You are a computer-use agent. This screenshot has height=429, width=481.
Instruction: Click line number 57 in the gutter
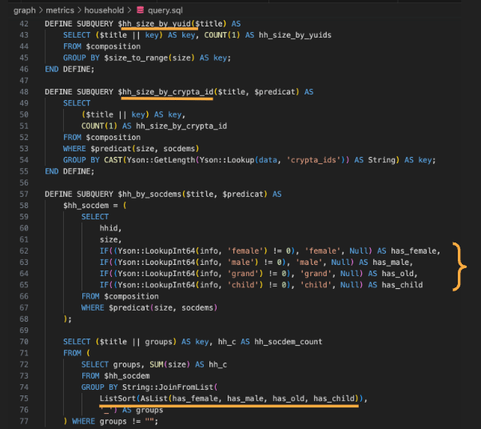tap(24, 194)
